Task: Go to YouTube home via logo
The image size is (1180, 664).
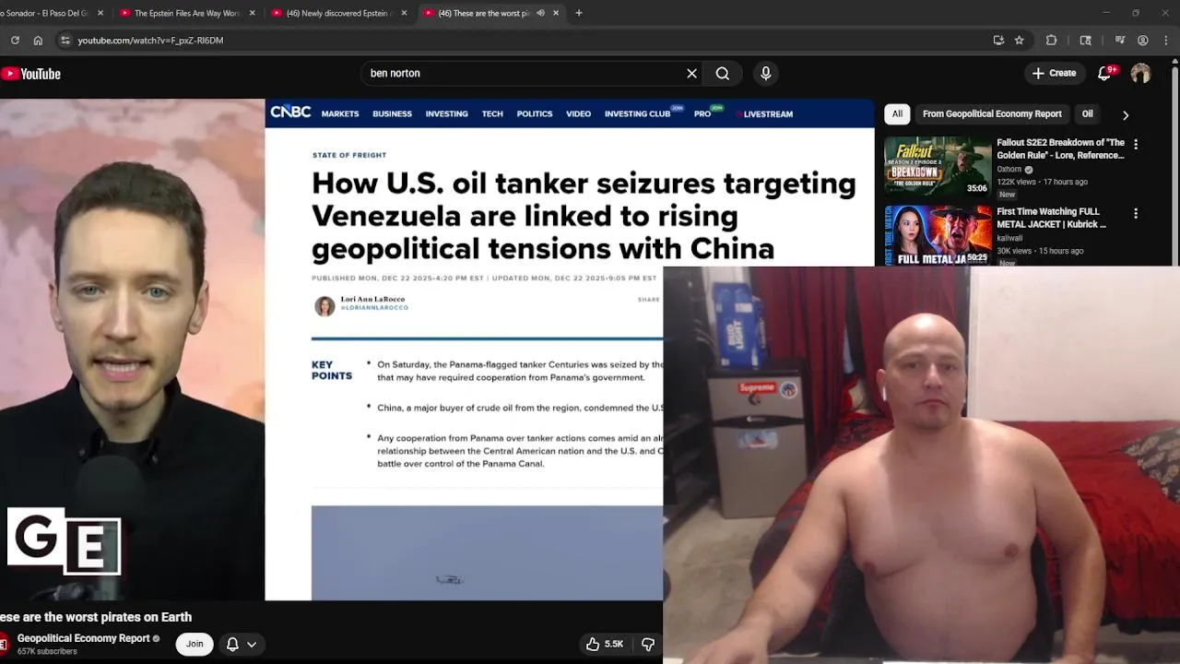Action: [x=31, y=74]
